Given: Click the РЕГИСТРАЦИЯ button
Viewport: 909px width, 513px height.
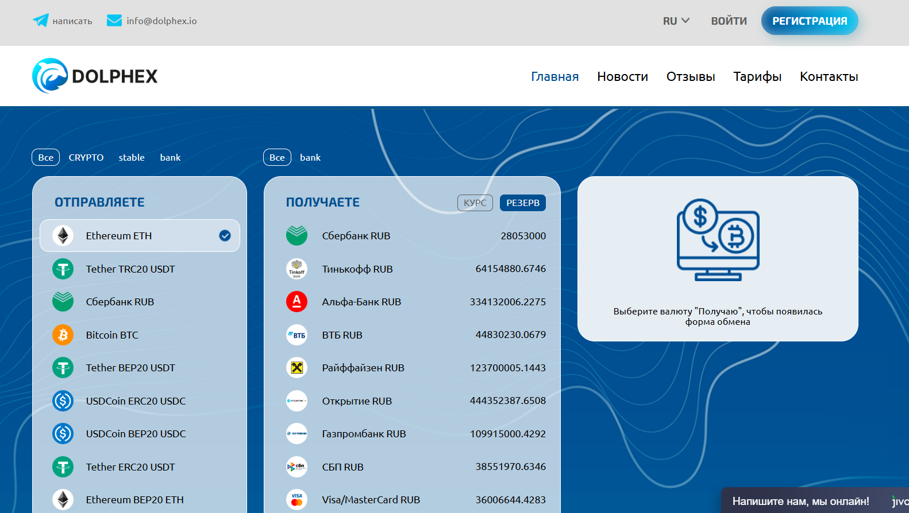Looking at the screenshot, I should (x=810, y=21).
